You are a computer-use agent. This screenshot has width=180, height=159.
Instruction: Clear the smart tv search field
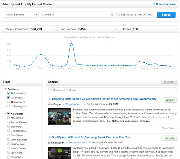[x=112, y=15]
